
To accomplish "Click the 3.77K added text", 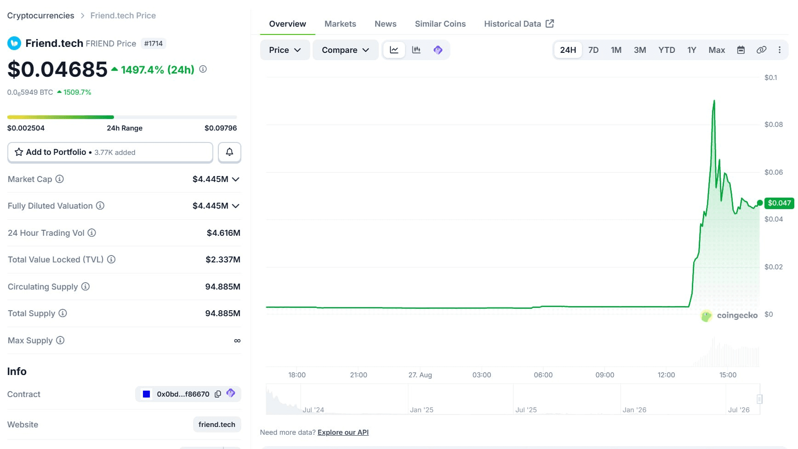I will click(115, 153).
